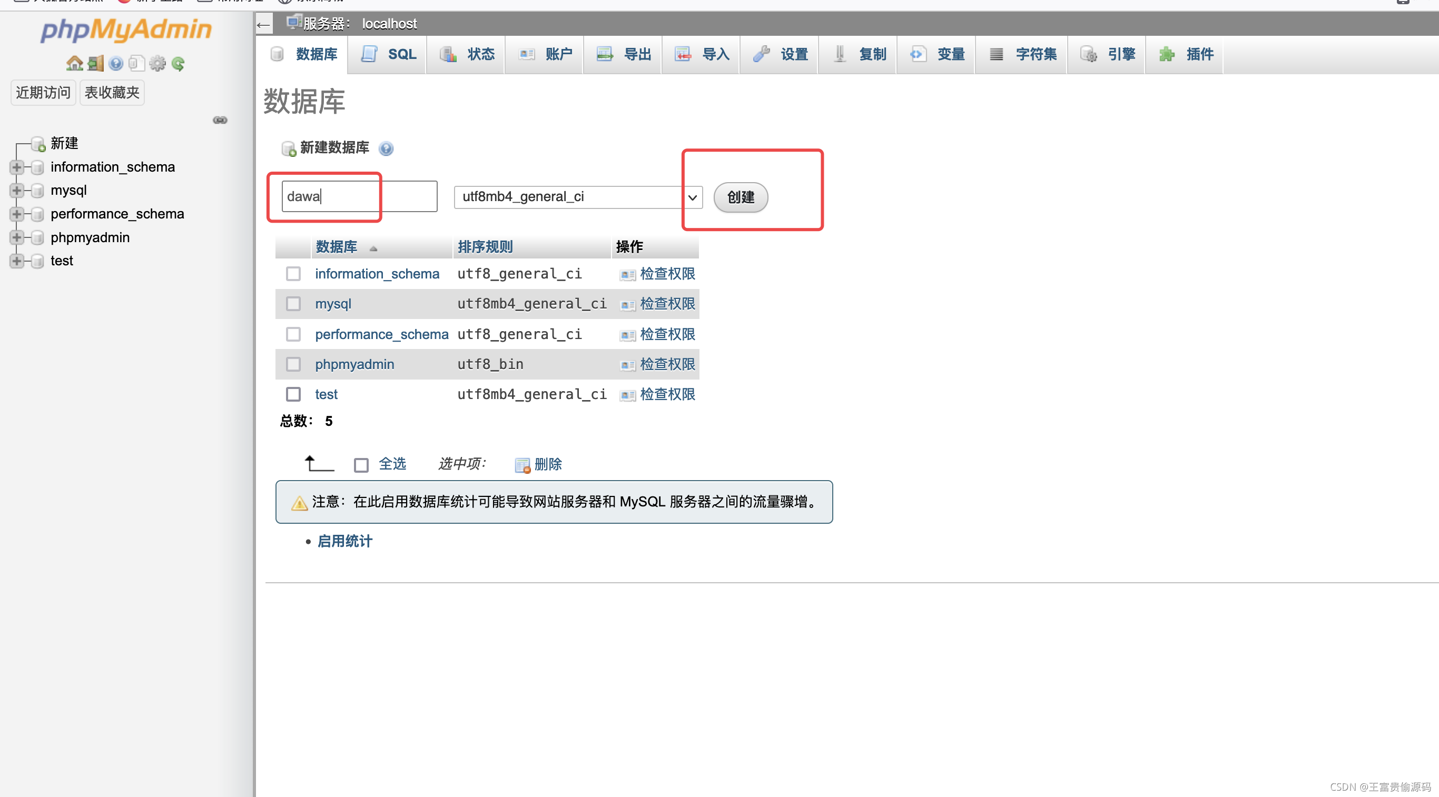This screenshot has height=797, width=1439.
Task: Click privileges icon in phpmyadmin row
Action: [x=627, y=365]
